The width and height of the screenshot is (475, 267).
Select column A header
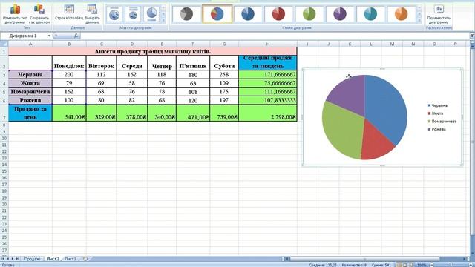[30, 44]
